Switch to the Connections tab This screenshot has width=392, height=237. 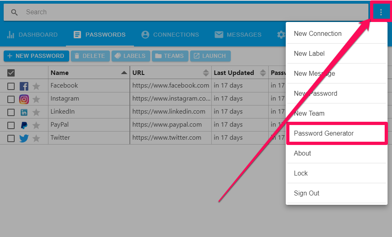170,35
